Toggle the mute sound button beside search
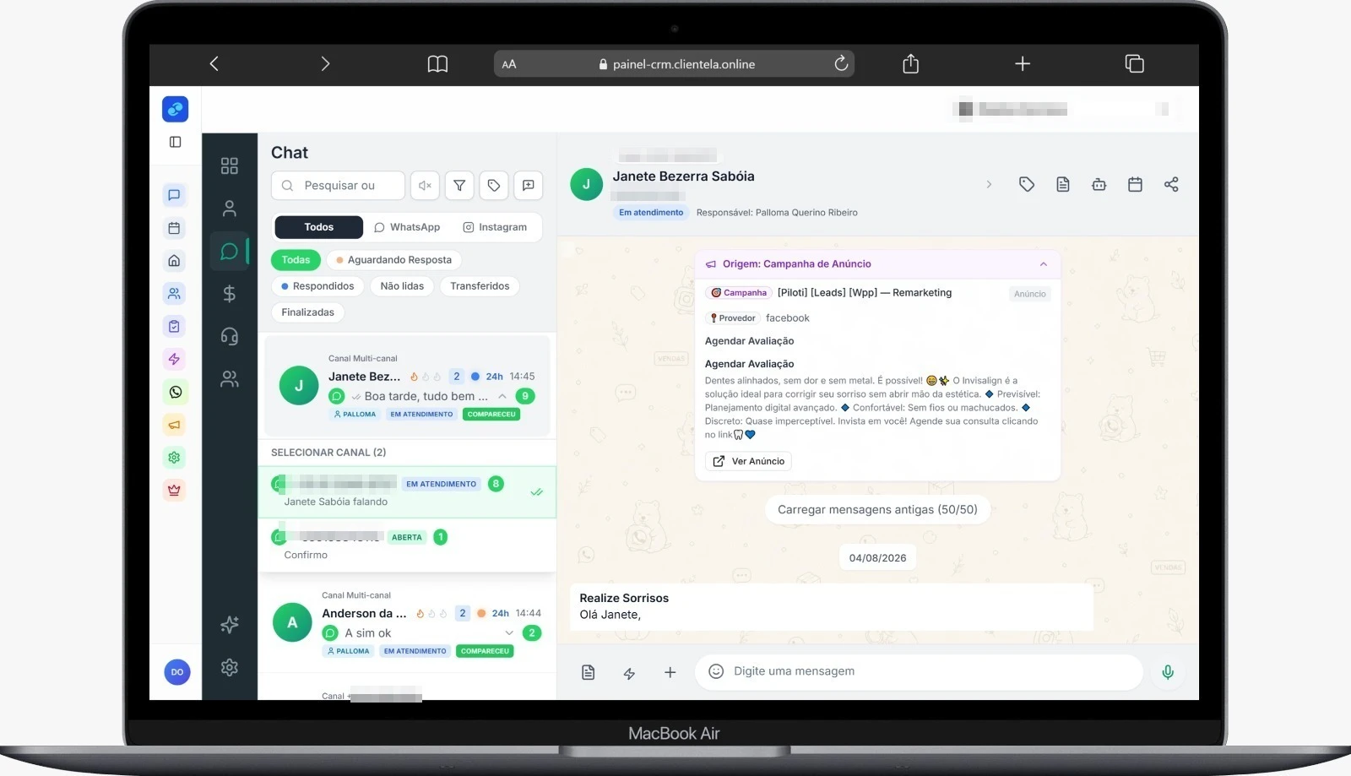 click(x=425, y=186)
